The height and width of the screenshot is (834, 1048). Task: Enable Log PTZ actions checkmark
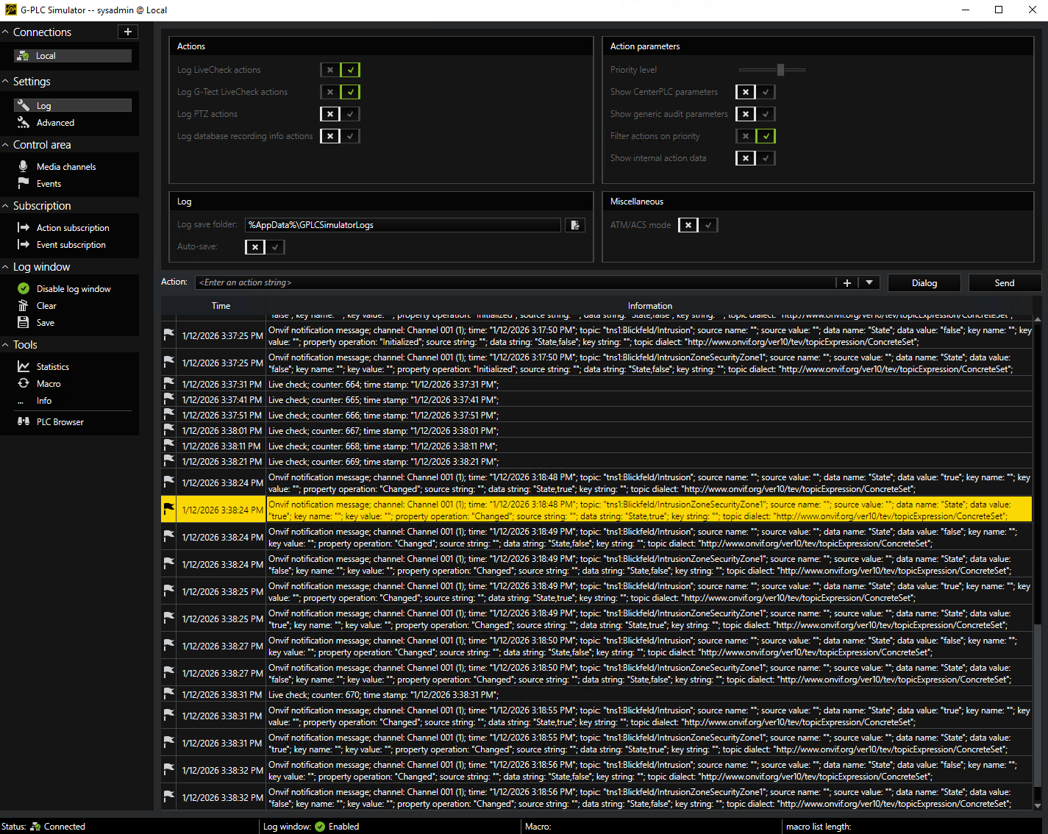click(350, 114)
